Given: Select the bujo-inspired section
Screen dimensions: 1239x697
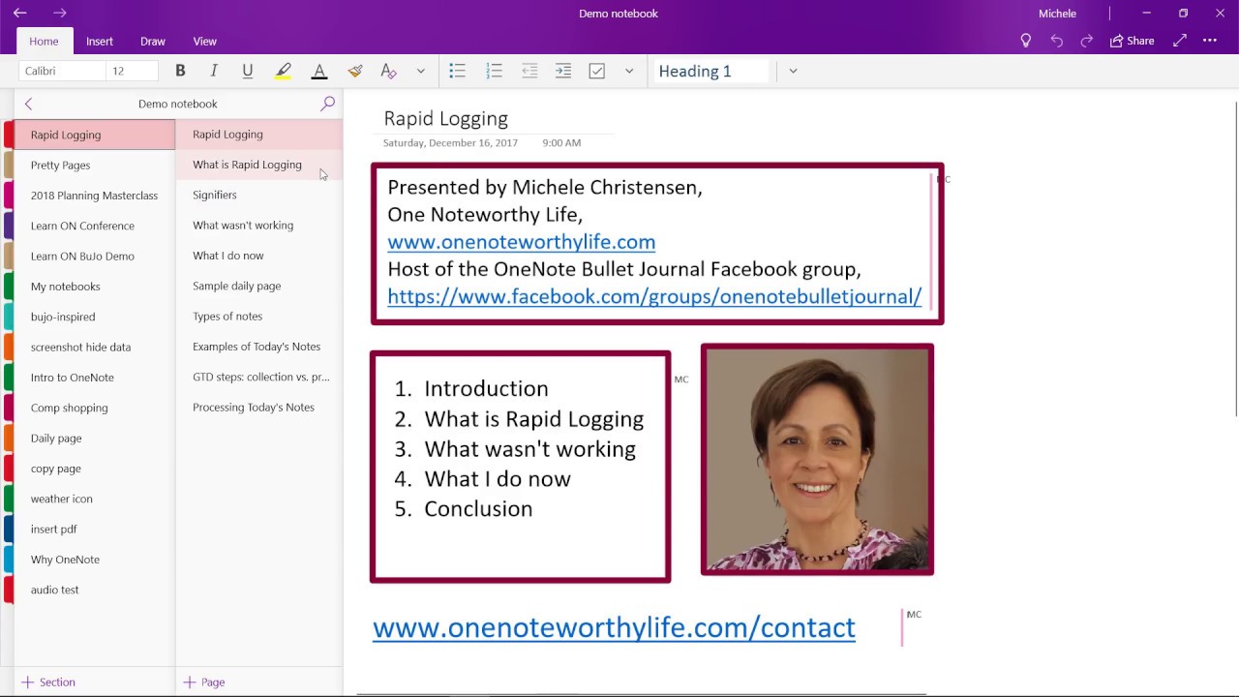Looking at the screenshot, I should point(95,317).
